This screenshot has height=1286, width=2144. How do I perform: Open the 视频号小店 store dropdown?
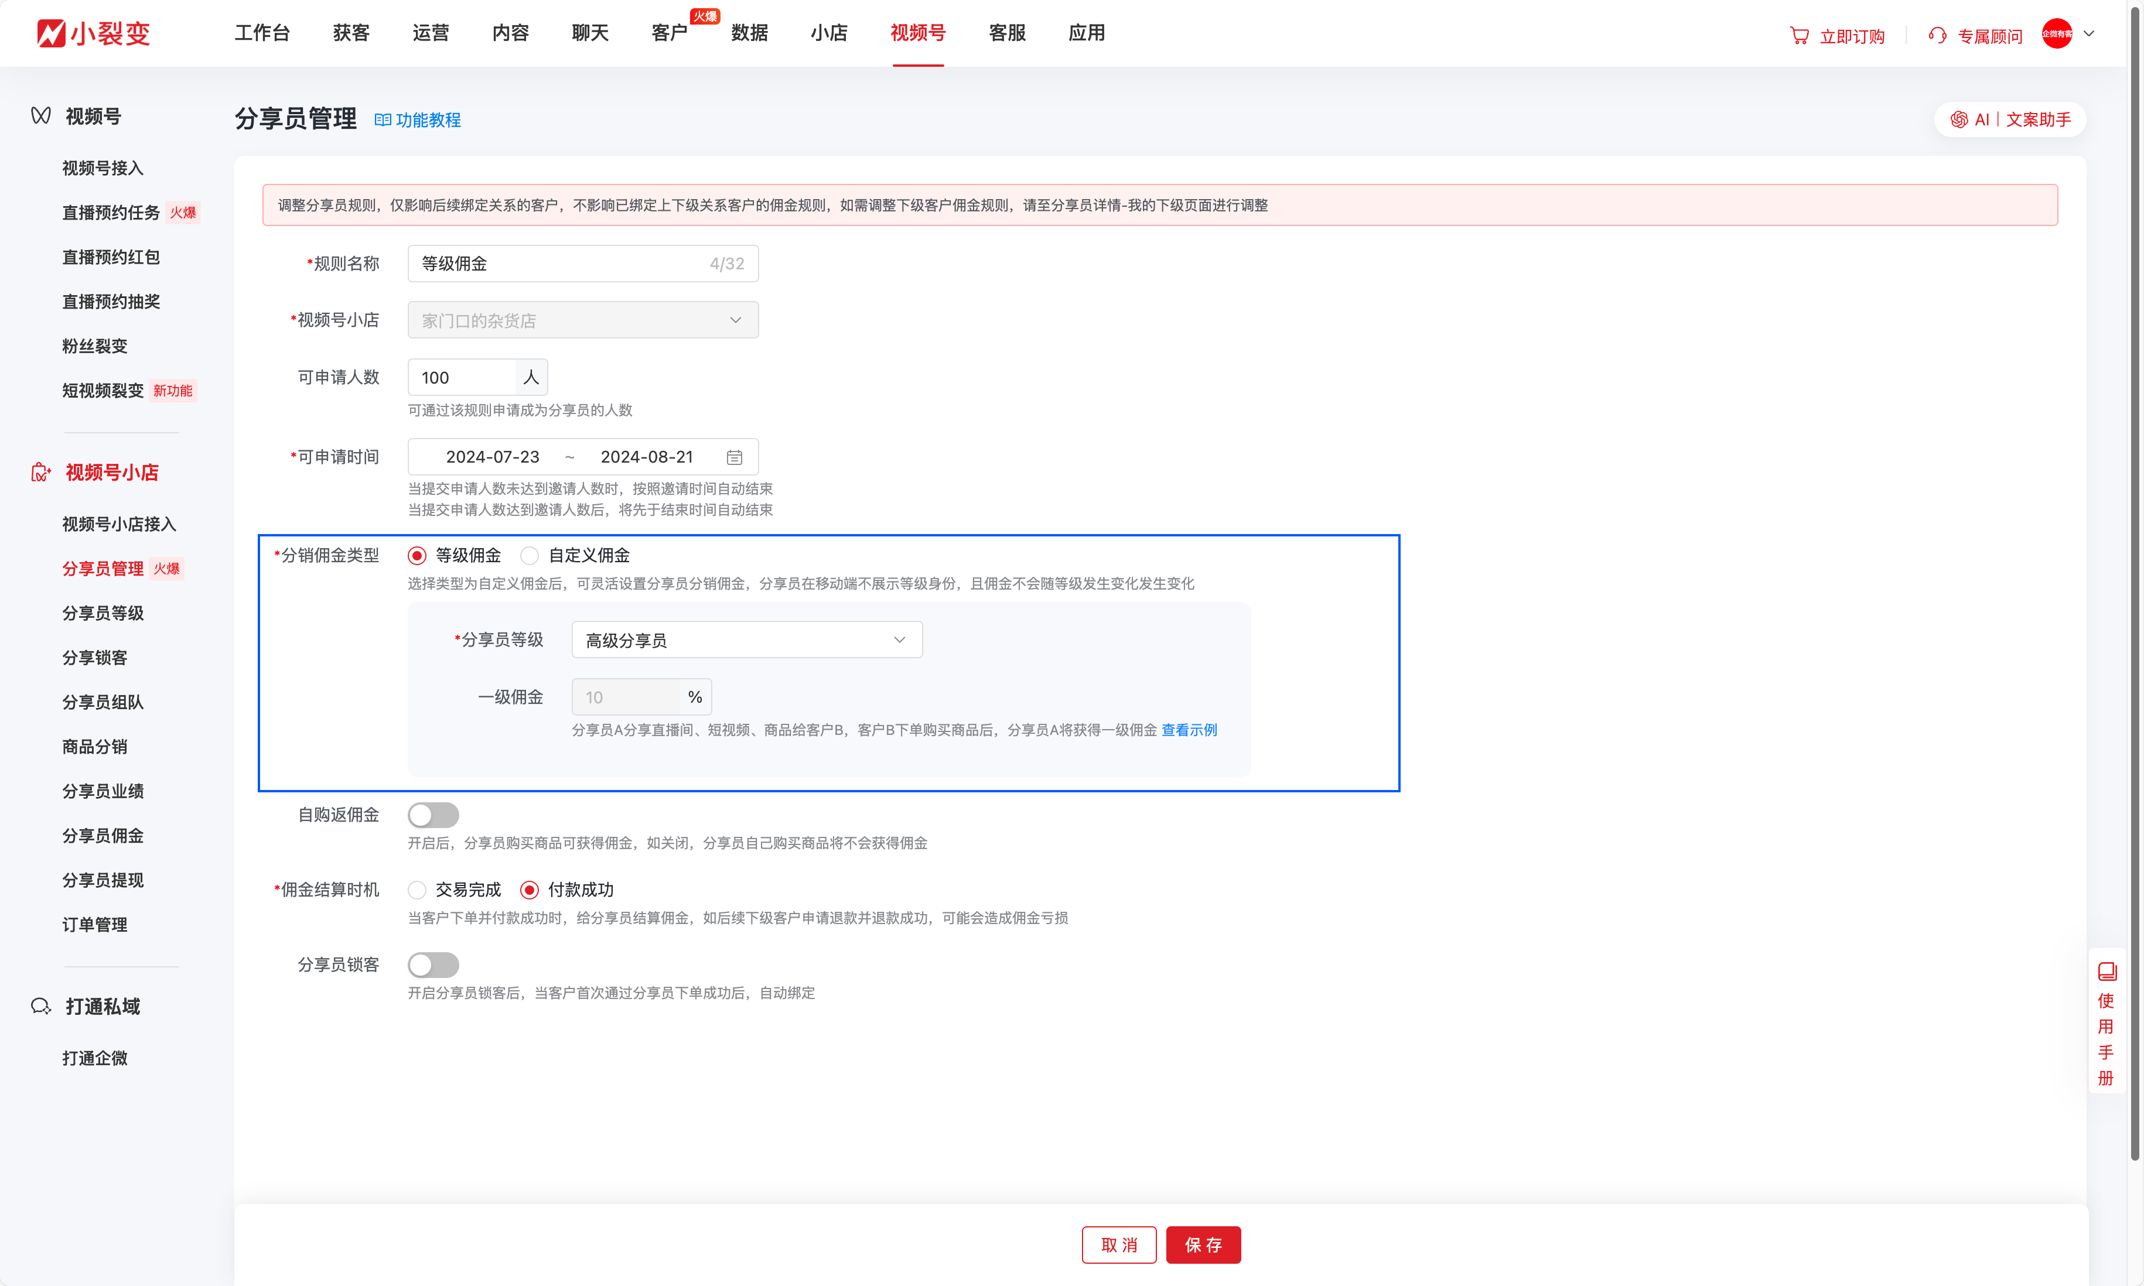coord(582,321)
